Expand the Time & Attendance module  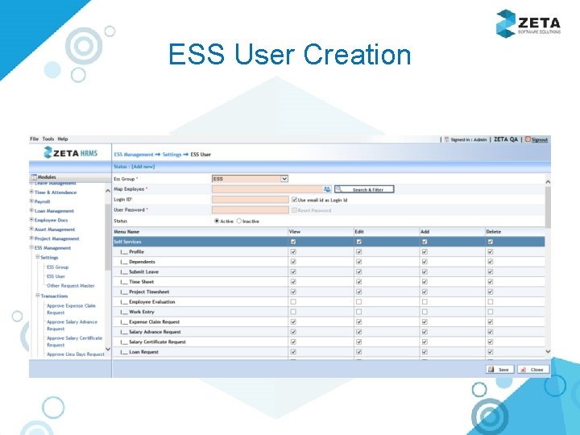[31, 192]
